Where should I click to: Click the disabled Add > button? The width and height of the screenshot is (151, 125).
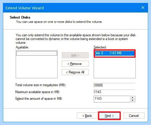75,55
